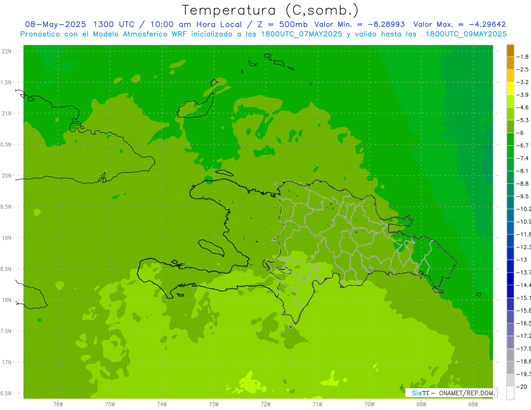Click "10:00 am Hora Local" in header
The width and height of the screenshot is (531, 410).
[196, 24]
